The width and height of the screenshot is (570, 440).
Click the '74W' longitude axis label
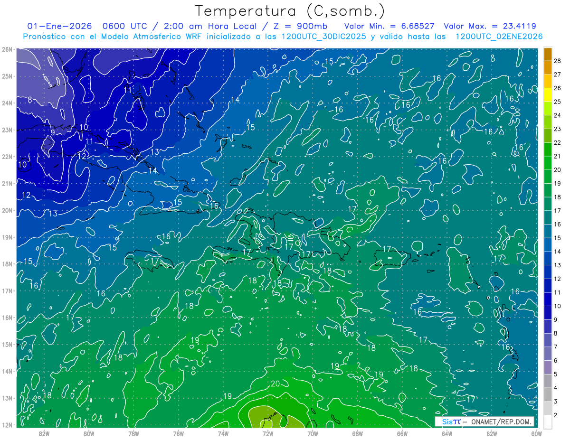pyautogui.click(x=223, y=433)
